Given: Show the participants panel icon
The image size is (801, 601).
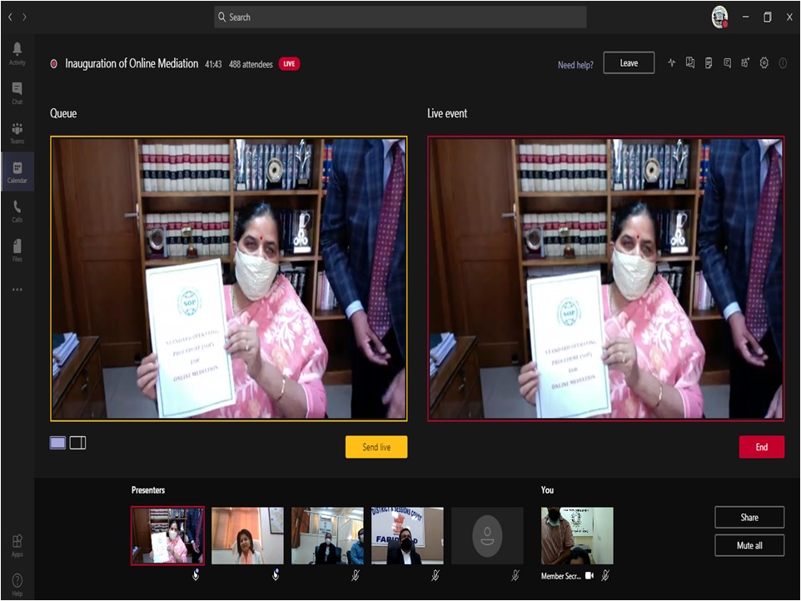Looking at the screenshot, I should 745,63.
